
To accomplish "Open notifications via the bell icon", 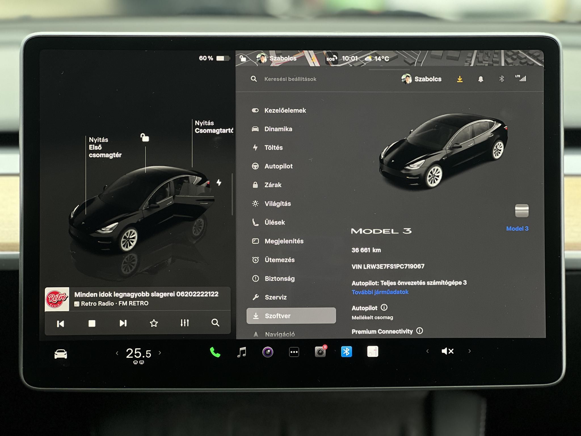I will (x=481, y=79).
